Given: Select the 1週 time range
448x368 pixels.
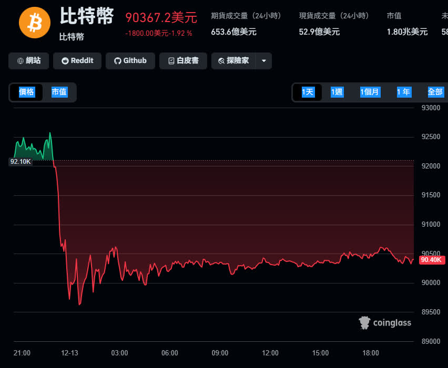Looking at the screenshot, I should point(337,92).
